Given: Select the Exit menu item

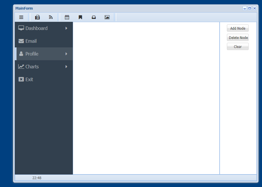Looking at the screenshot, I should tap(29, 79).
